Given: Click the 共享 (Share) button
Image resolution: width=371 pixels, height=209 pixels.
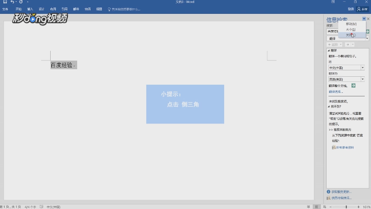Looking at the screenshot, I should click(362, 9).
